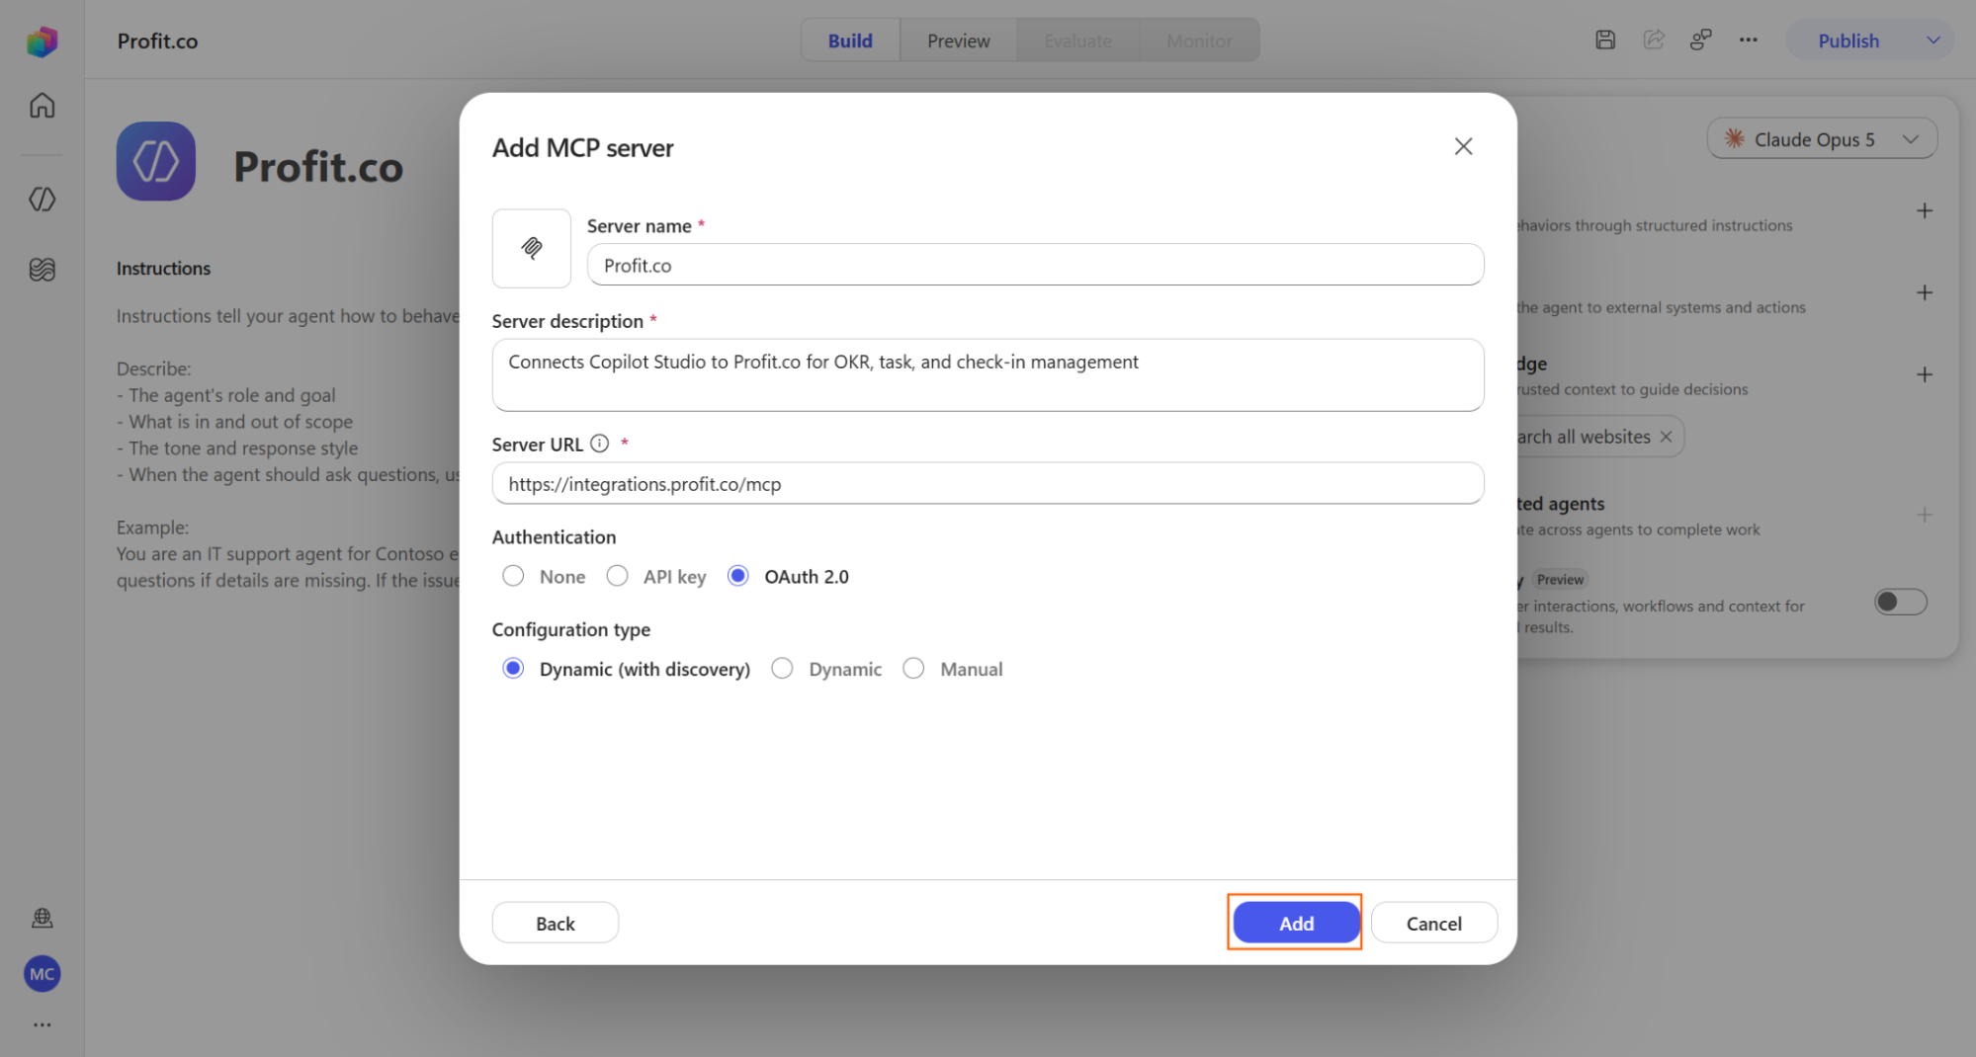
Task: Click the layered waves icon in the left sidebar
Action: pos(42,269)
